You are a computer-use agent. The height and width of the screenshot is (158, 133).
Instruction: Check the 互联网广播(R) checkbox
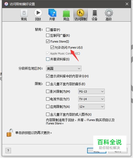click(48, 35)
